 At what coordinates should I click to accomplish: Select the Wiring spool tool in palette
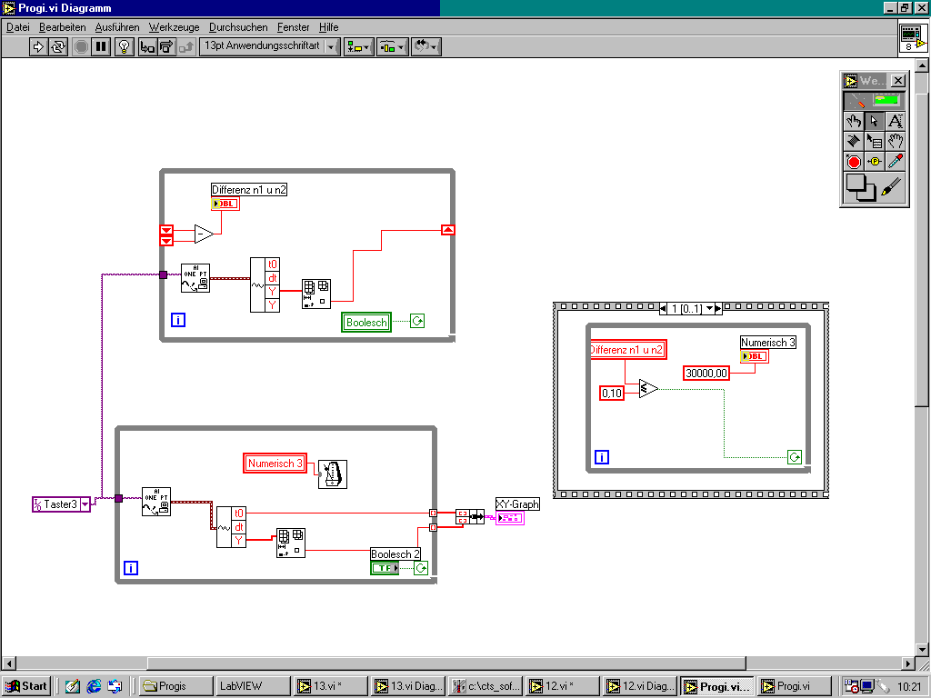(x=853, y=141)
